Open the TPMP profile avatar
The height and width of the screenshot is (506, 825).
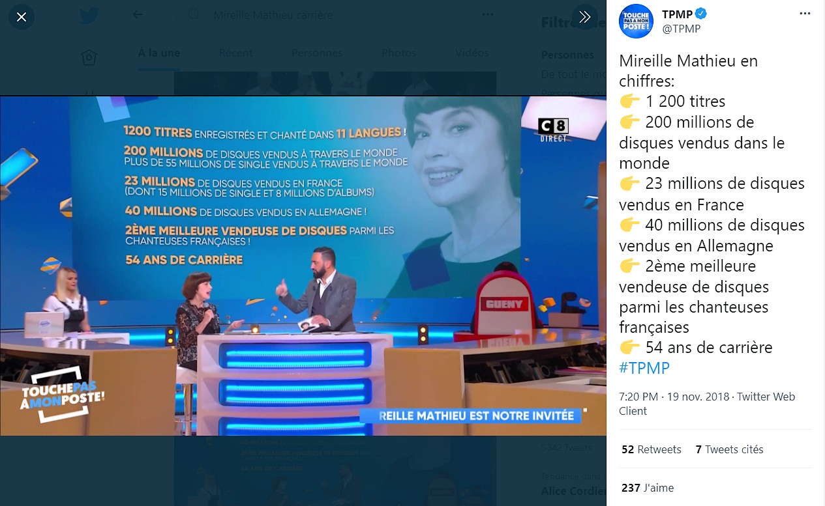(636, 21)
